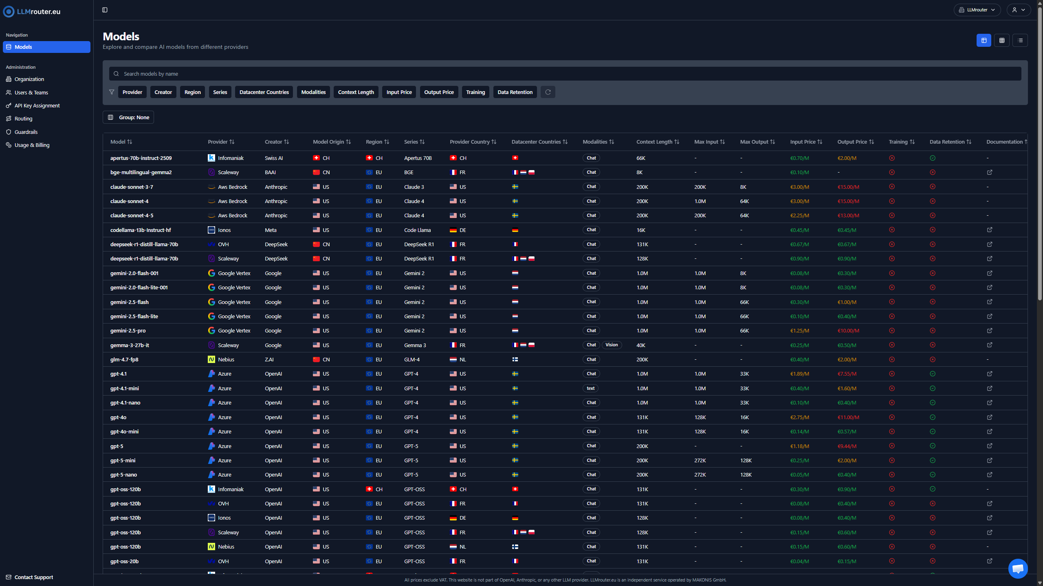Go to Usage & Billing page
The image size is (1043, 586).
point(32,145)
